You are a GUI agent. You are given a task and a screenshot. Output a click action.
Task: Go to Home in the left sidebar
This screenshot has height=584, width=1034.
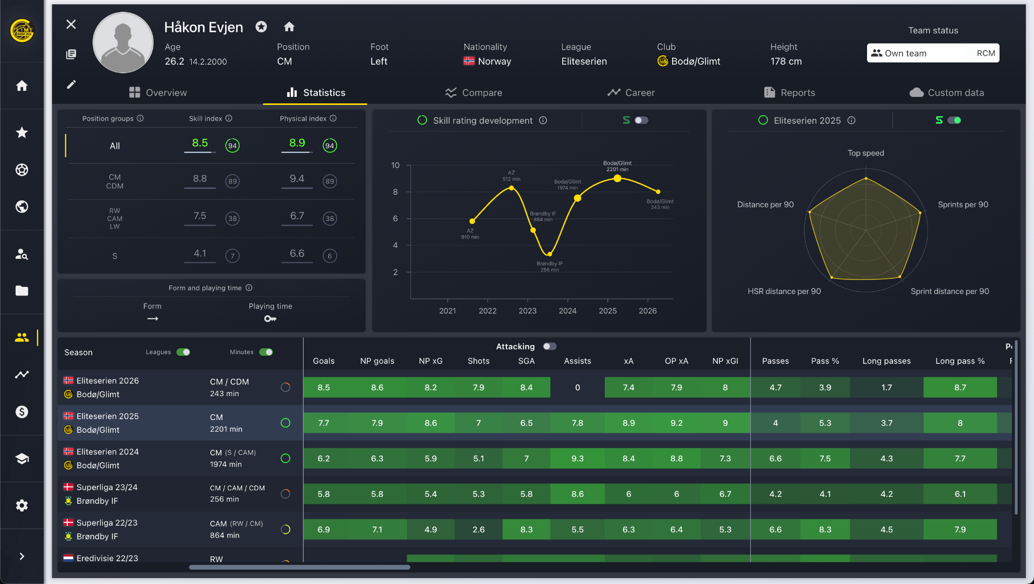point(22,86)
